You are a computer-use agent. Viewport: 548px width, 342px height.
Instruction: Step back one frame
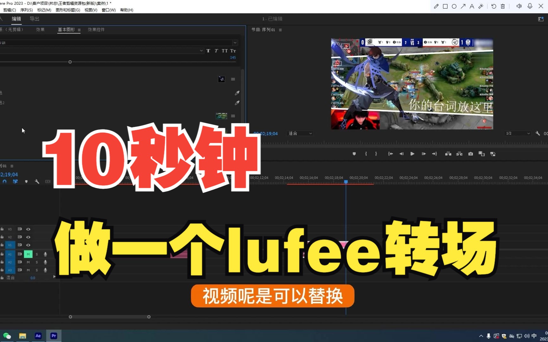tap(401, 154)
